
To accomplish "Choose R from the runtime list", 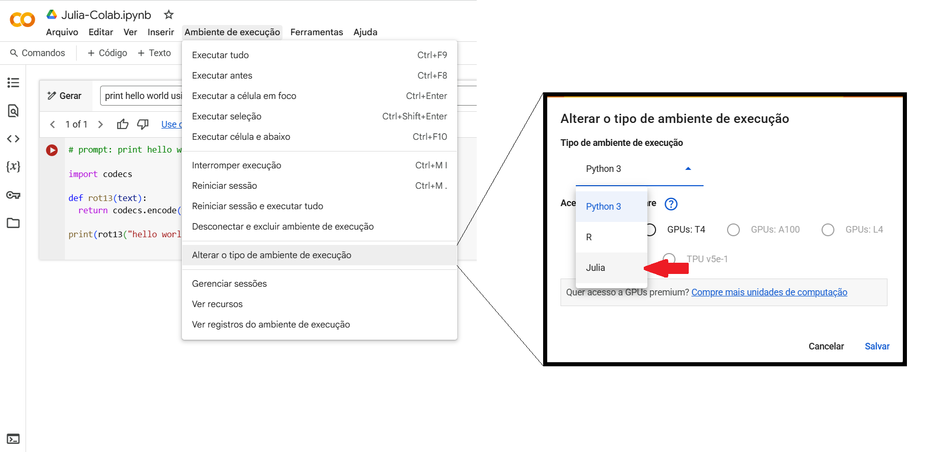I will [x=589, y=237].
